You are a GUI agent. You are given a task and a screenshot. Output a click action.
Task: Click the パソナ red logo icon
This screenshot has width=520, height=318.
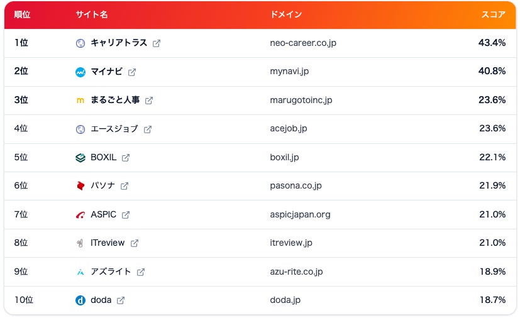80,186
